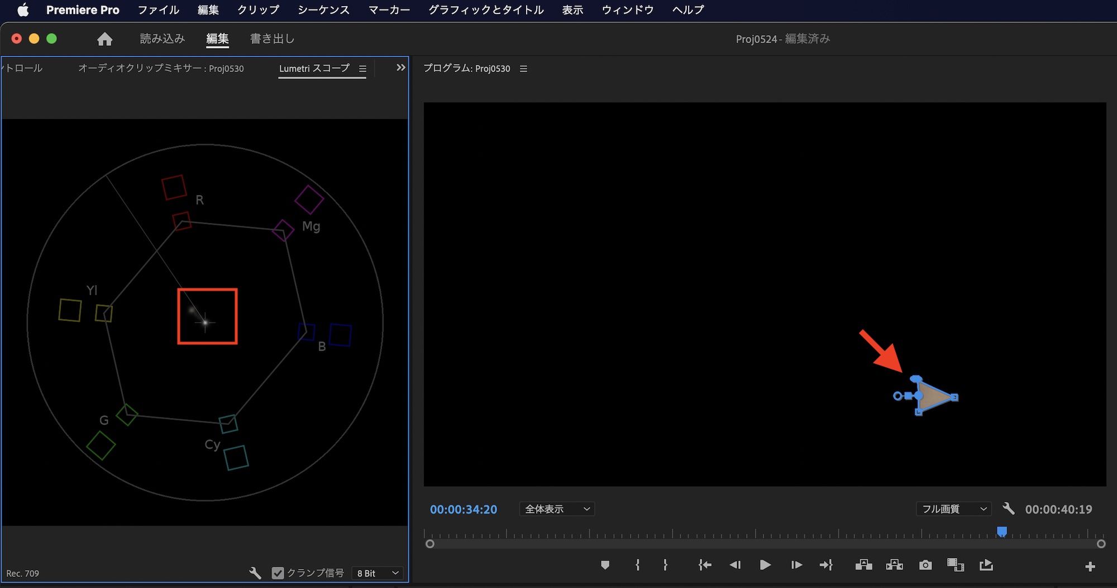Switch to the オーディオクリップミキサー tab
Viewport: 1117px width, 588px height.
161,68
